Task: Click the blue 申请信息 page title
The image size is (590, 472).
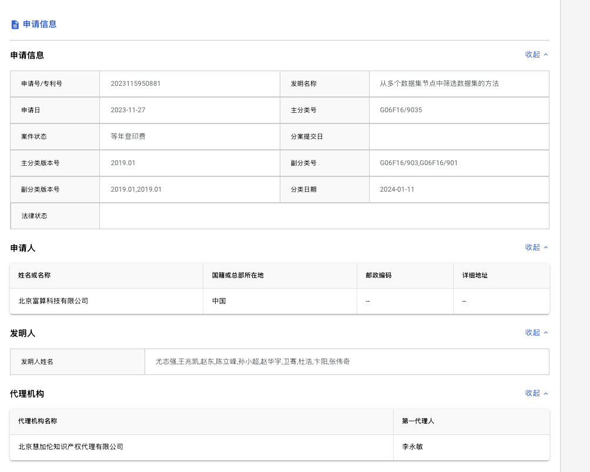Action: [x=39, y=25]
